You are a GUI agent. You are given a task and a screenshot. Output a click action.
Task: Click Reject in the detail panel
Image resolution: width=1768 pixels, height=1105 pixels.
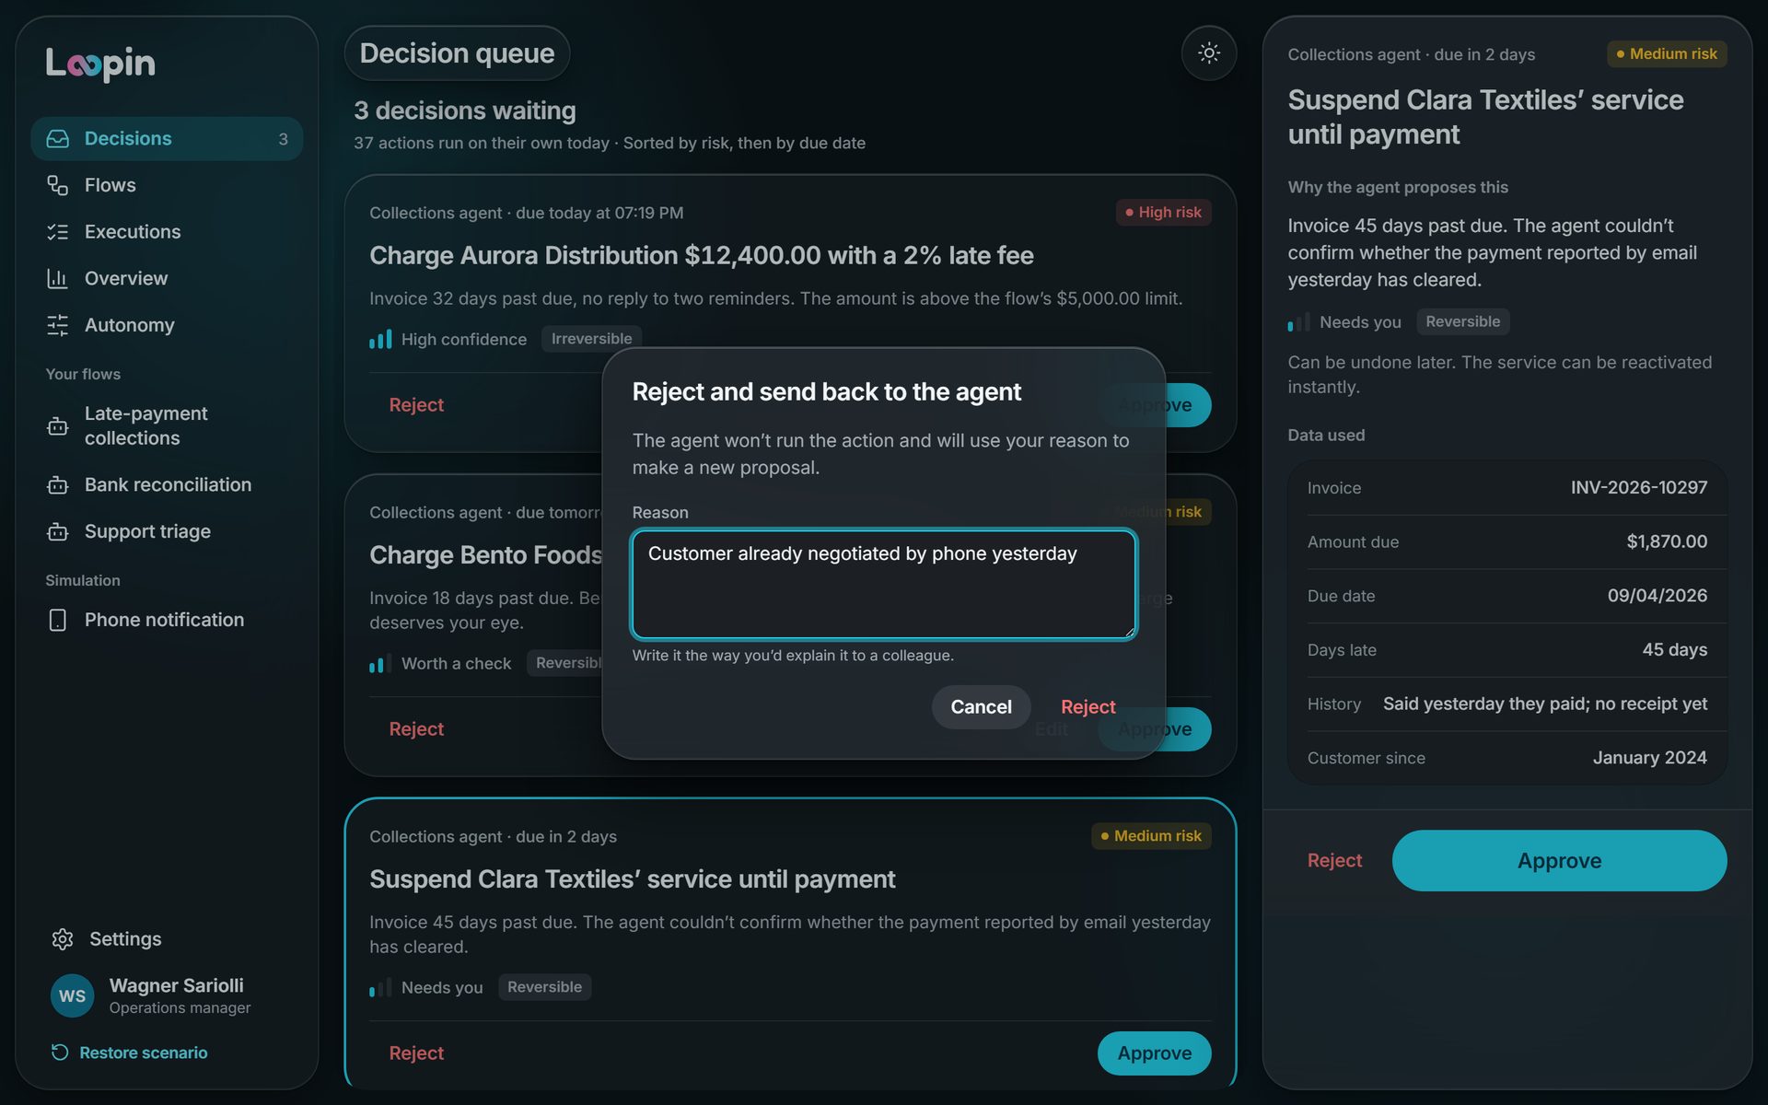1334,860
